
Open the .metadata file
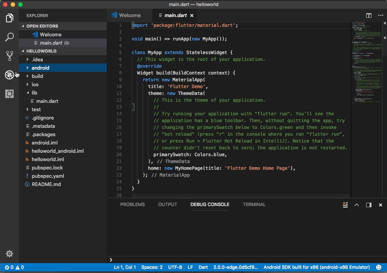[x=63, y=126]
